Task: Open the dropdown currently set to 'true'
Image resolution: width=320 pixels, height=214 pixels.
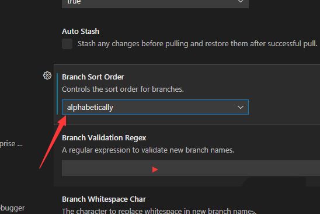Action: tap(155, 2)
